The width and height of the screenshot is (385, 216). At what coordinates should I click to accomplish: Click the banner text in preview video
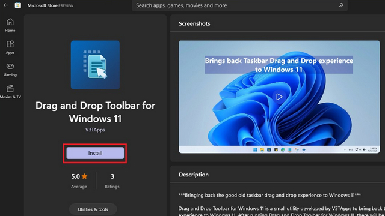pos(279,65)
